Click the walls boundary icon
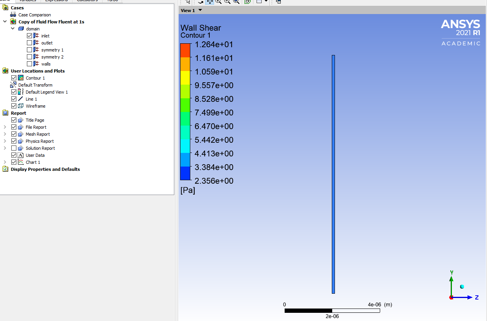Viewport: 487px width, 321px height. point(36,64)
